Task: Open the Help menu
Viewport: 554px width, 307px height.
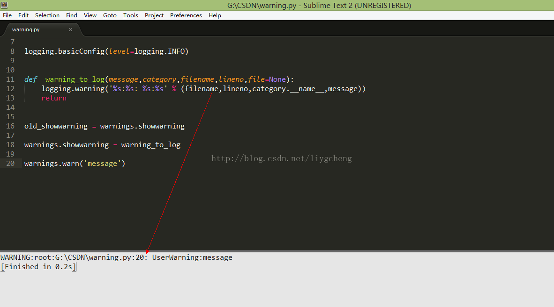Action: pyautogui.click(x=215, y=15)
